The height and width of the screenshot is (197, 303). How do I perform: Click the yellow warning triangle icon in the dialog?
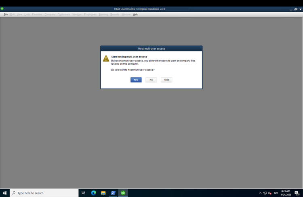(x=106, y=59)
